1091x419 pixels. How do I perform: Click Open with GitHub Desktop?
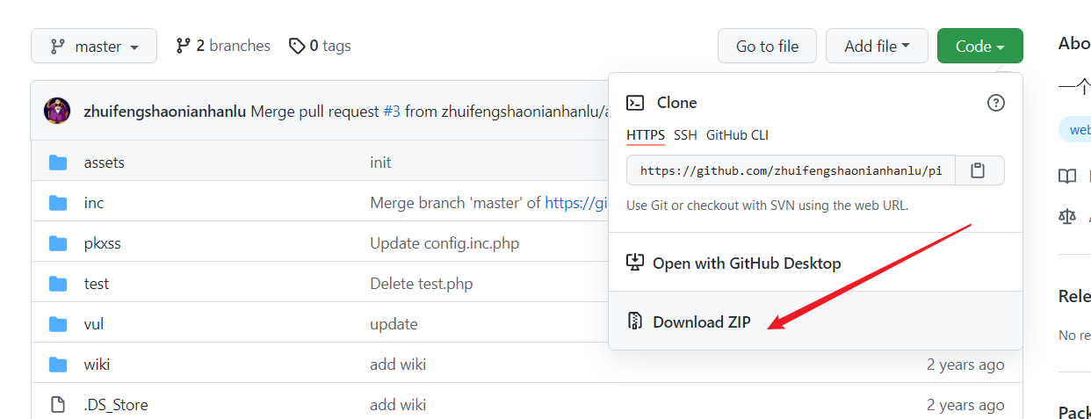(747, 263)
